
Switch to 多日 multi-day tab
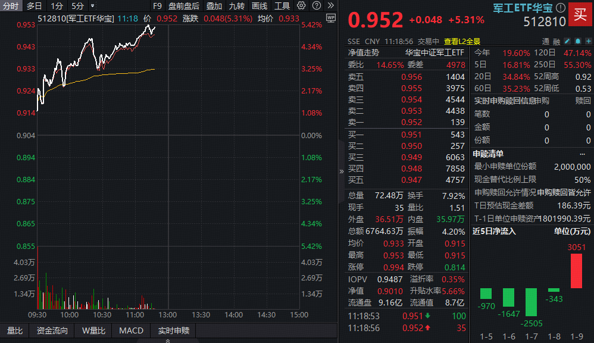pyautogui.click(x=35, y=6)
